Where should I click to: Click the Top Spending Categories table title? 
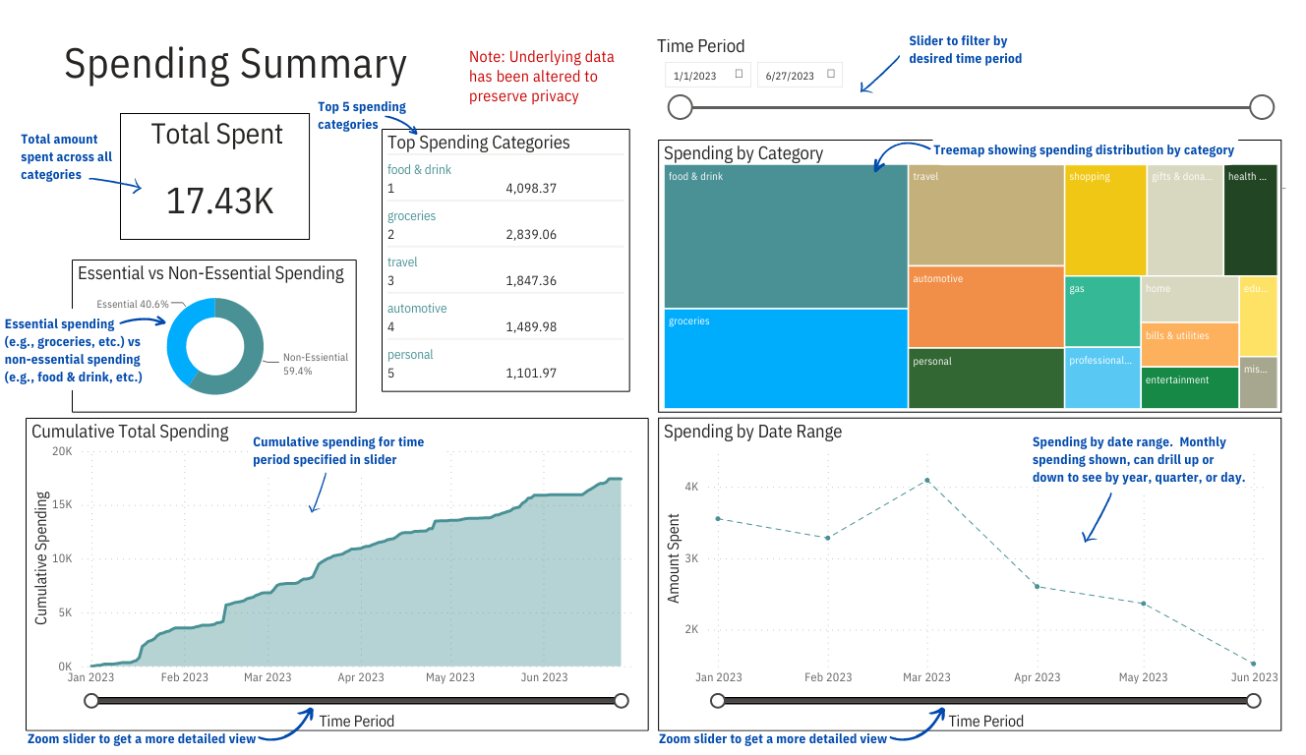pos(479,143)
